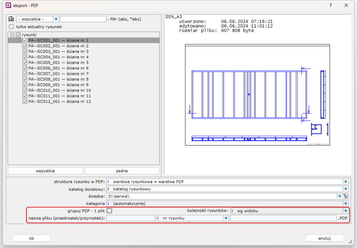Click the file name prefix field
Image resolution: width=357 pixels, height=248 pixels.
[x=131, y=218]
